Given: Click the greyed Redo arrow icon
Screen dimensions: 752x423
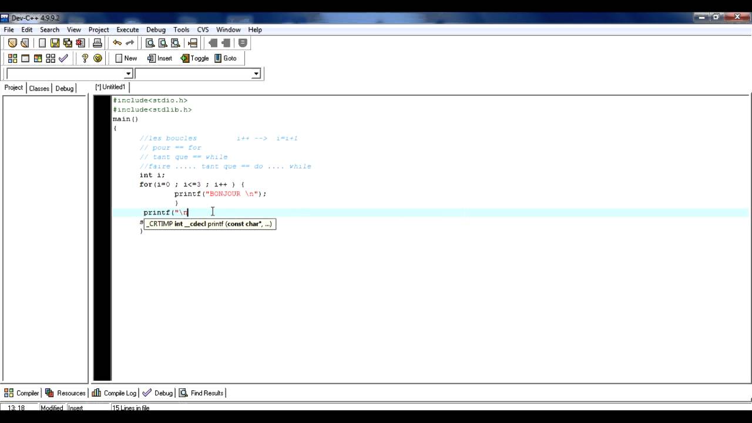Looking at the screenshot, I should [x=130, y=43].
